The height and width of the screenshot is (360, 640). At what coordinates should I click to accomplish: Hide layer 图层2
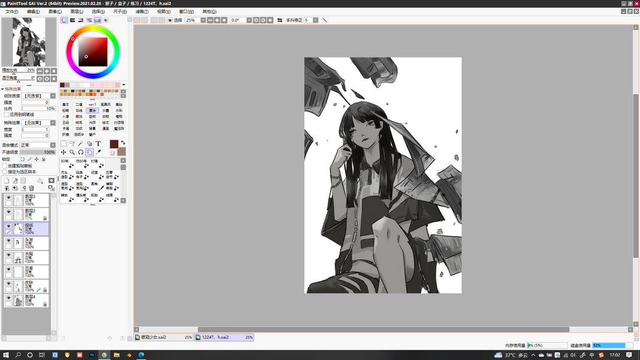tap(8, 212)
